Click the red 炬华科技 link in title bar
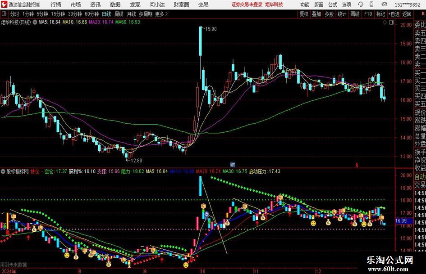The image size is (426, 274). click(274, 4)
